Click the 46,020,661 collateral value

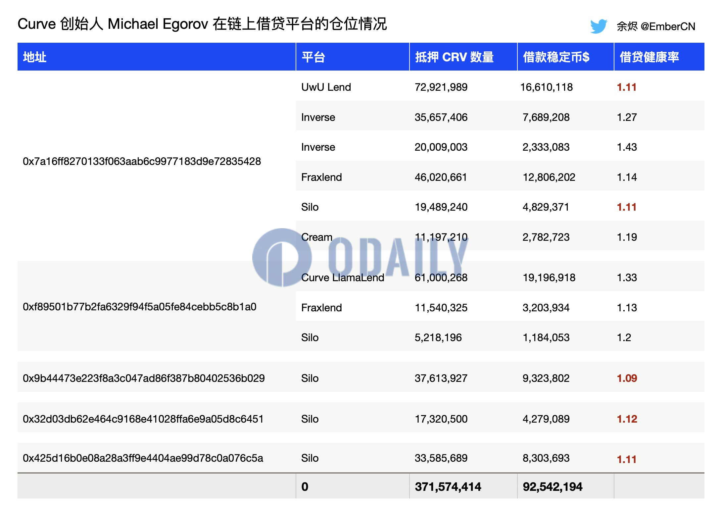click(441, 177)
